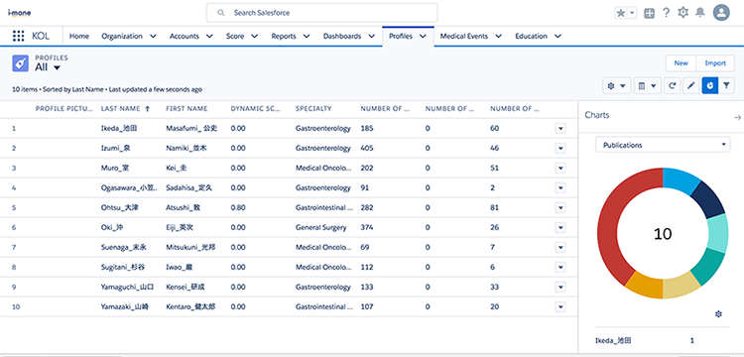Toggle the Charts panel button
This screenshot has width=744, height=357.
tap(710, 86)
